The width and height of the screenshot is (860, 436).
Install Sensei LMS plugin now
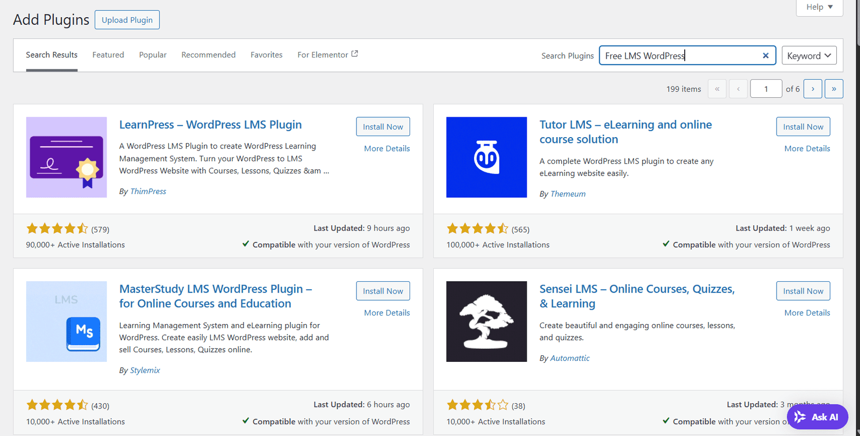[803, 291]
